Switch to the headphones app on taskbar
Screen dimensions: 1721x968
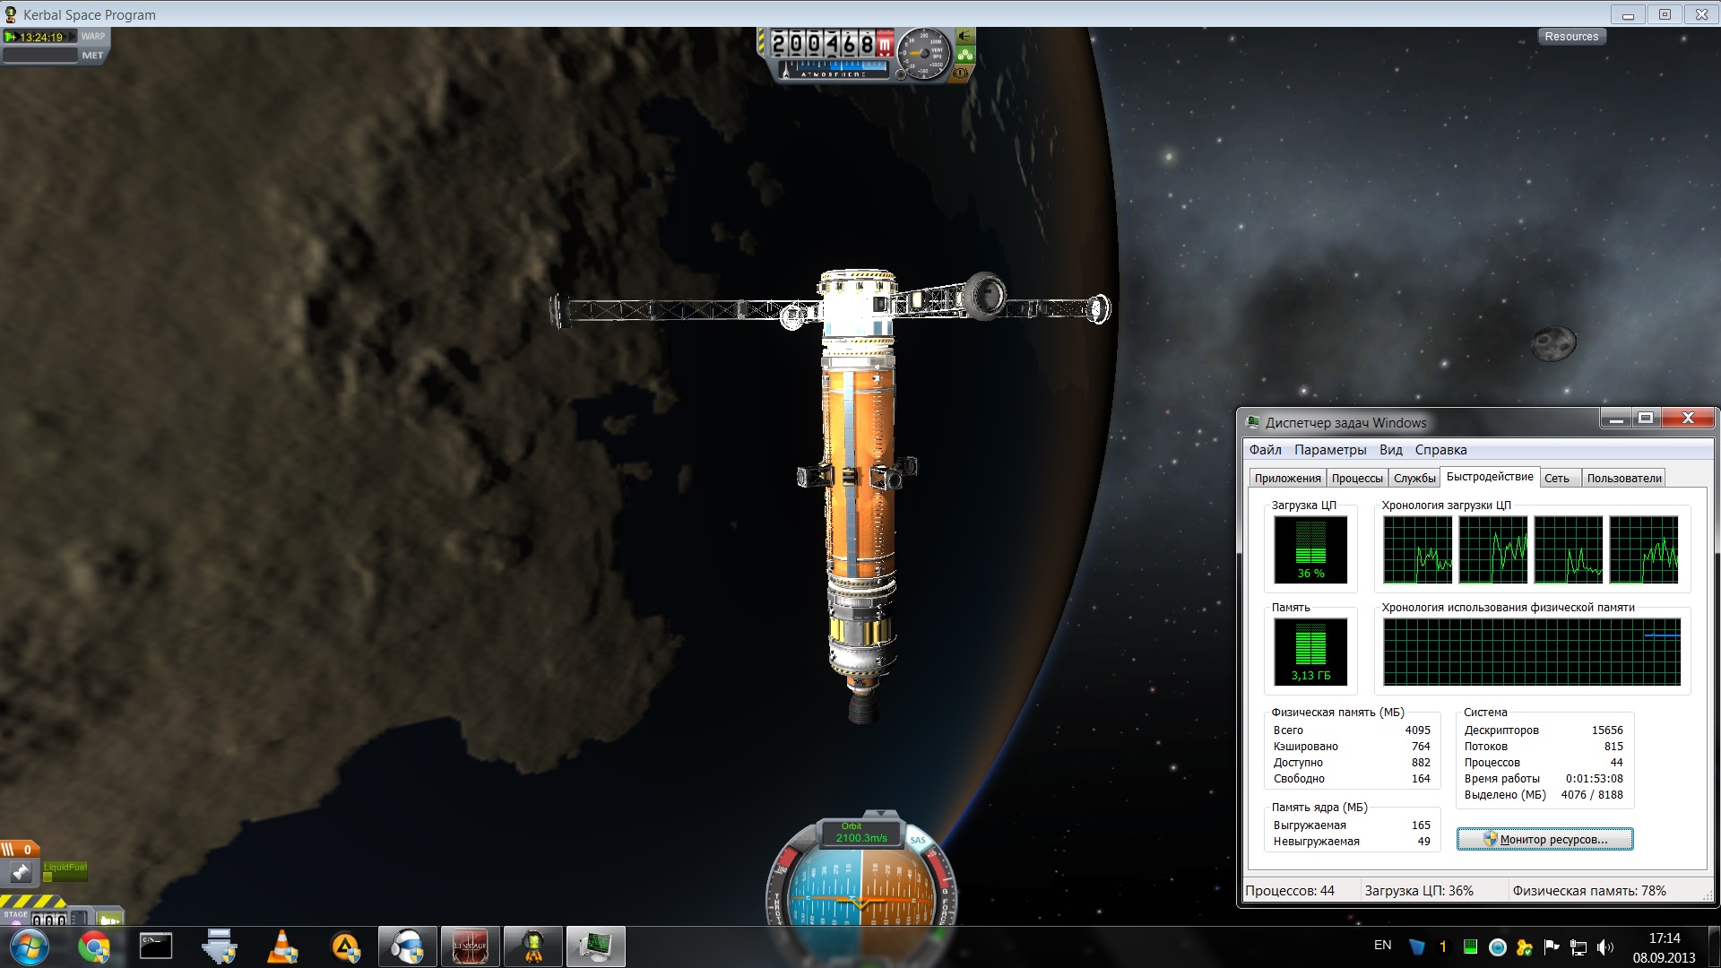pos(408,946)
